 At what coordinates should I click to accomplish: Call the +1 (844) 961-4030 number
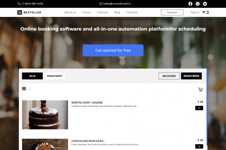coord(32,4)
